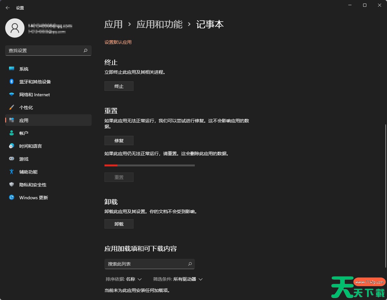The height and width of the screenshot is (300, 387).
Task: Click the Bluetooth icon for 蓝牙和其他设备
Action: click(x=12, y=82)
